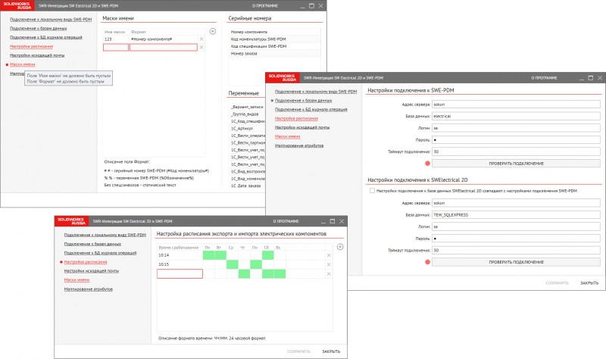Toggle Saturday (Сб) cell for 10:14 schedule
This screenshot has width=606, height=359.
pyautogui.click(x=268, y=255)
